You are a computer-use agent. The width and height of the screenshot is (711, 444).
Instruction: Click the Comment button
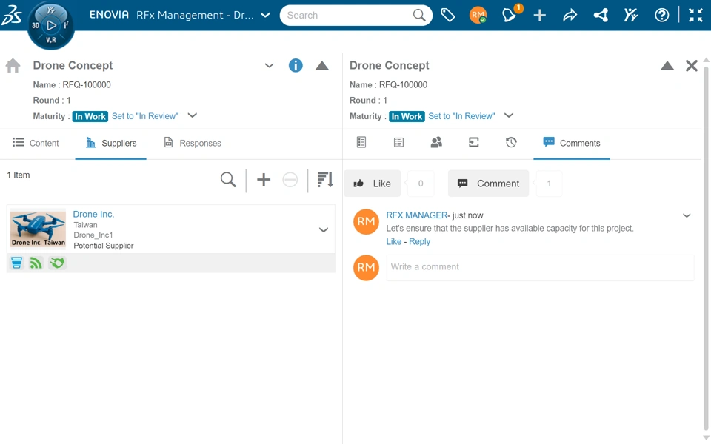click(x=488, y=184)
